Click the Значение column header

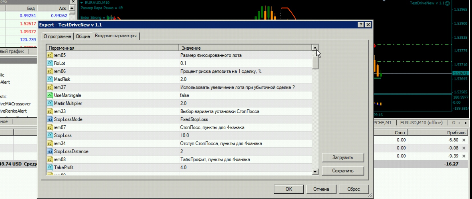(245, 48)
